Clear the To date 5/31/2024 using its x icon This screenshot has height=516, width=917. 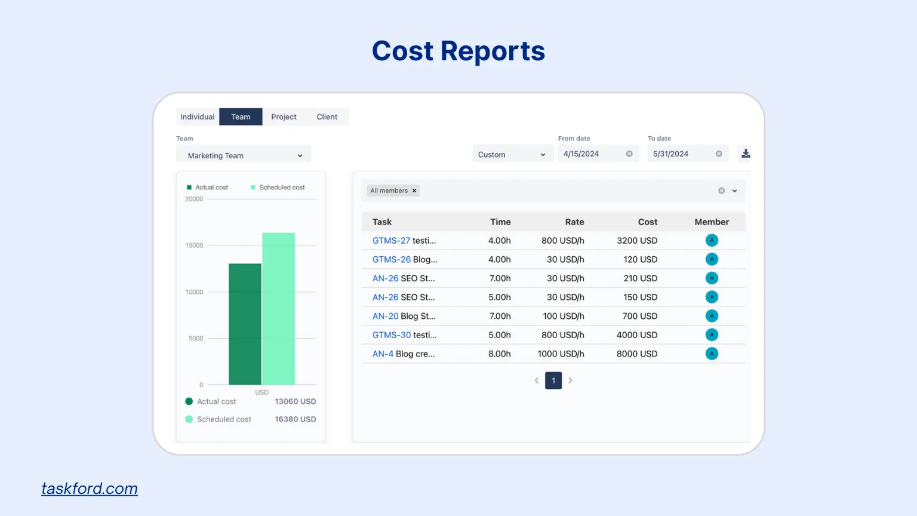click(x=718, y=153)
